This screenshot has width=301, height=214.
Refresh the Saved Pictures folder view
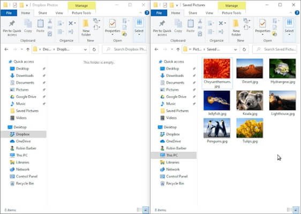[244, 49]
